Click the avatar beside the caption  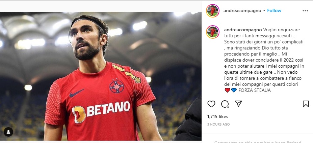pyautogui.click(x=213, y=32)
